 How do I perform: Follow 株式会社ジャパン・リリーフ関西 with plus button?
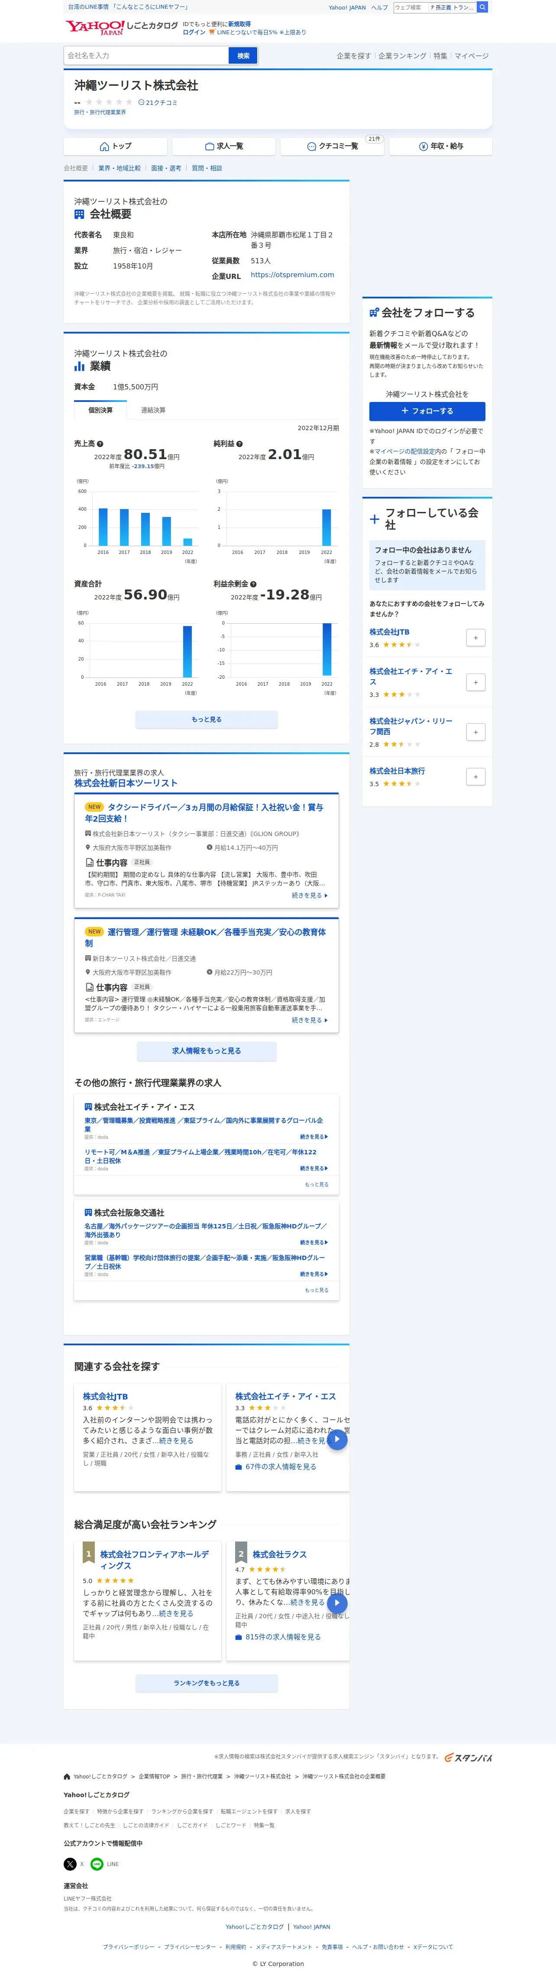pos(475,732)
